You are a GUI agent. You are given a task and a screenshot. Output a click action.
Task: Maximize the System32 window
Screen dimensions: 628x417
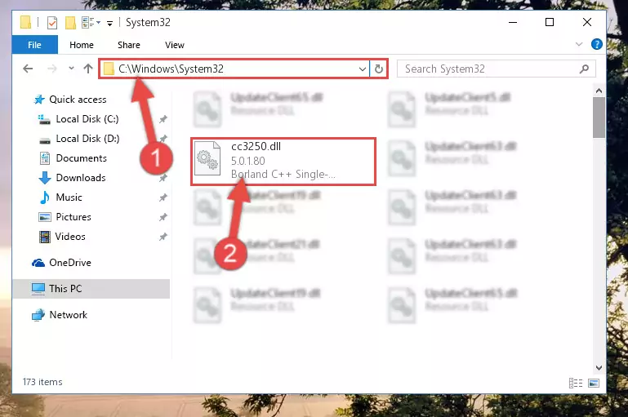(x=550, y=22)
